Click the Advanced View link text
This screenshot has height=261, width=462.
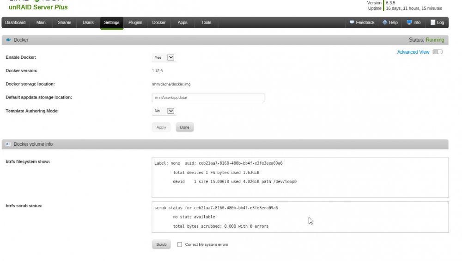413,52
